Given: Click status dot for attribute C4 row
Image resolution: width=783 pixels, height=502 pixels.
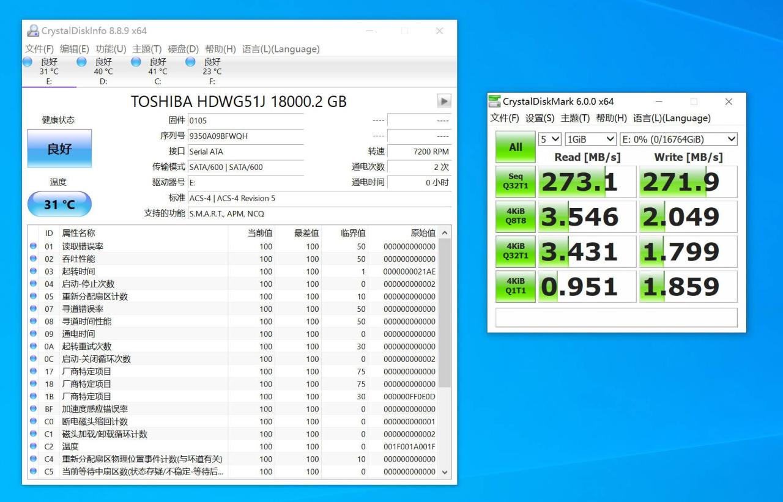Looking at the screenshot, I should tap(33, 459).
